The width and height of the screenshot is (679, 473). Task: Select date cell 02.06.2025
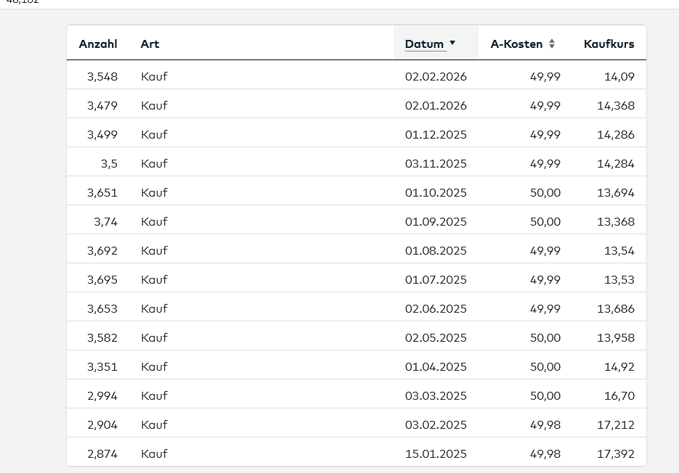(x=436, y=308)
